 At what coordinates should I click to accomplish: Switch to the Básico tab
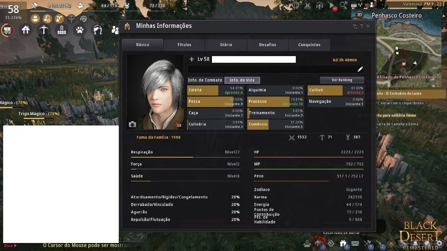(142, 45)
